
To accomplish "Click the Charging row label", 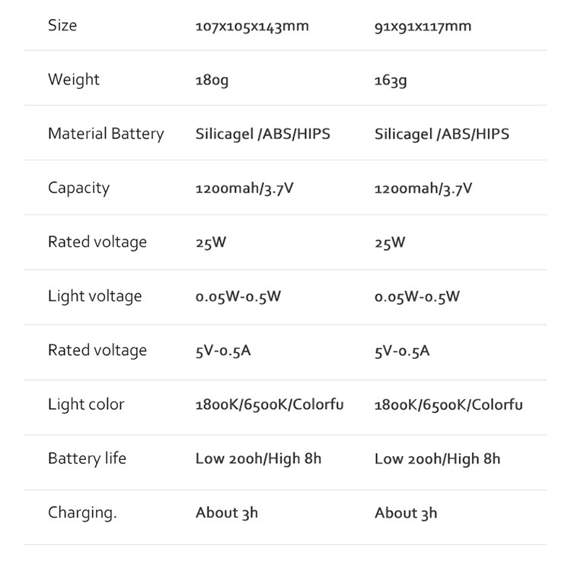I will pyautogui.click(x=82, y=512).
